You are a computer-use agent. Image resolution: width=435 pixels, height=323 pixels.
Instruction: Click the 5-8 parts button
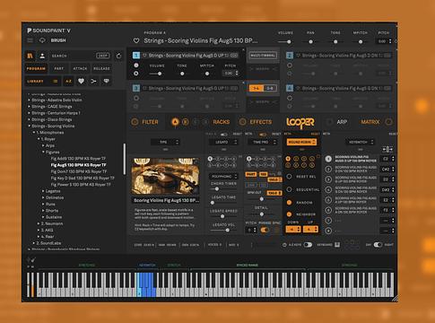270,88
